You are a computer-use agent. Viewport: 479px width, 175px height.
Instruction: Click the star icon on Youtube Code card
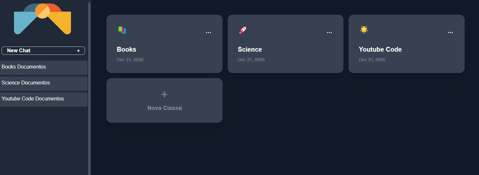click(x=364, y=30)
